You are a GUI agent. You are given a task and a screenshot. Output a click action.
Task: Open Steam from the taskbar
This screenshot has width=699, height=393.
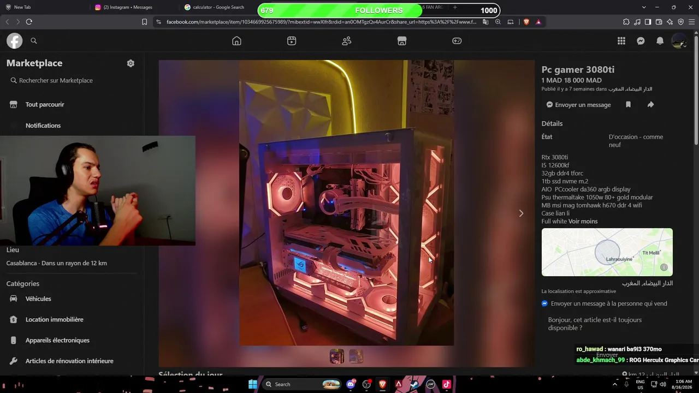tap(414, 384)
